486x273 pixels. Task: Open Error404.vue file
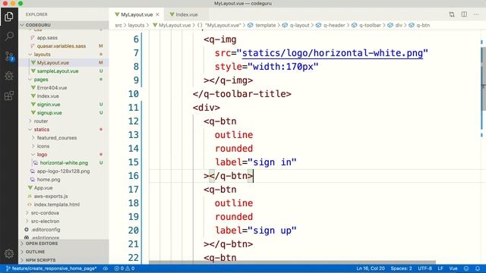click(64, 88)
